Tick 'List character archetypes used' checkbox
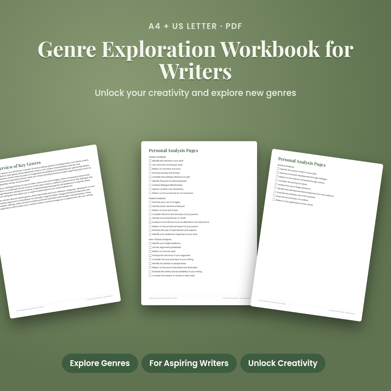Viewport: 391px width, 391px height. coord(150,165)
